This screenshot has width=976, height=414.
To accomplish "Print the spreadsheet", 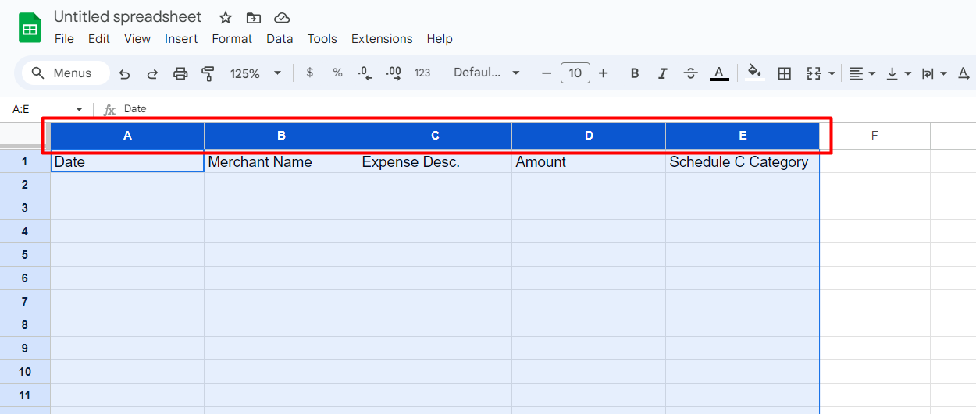I will (180, 73).
